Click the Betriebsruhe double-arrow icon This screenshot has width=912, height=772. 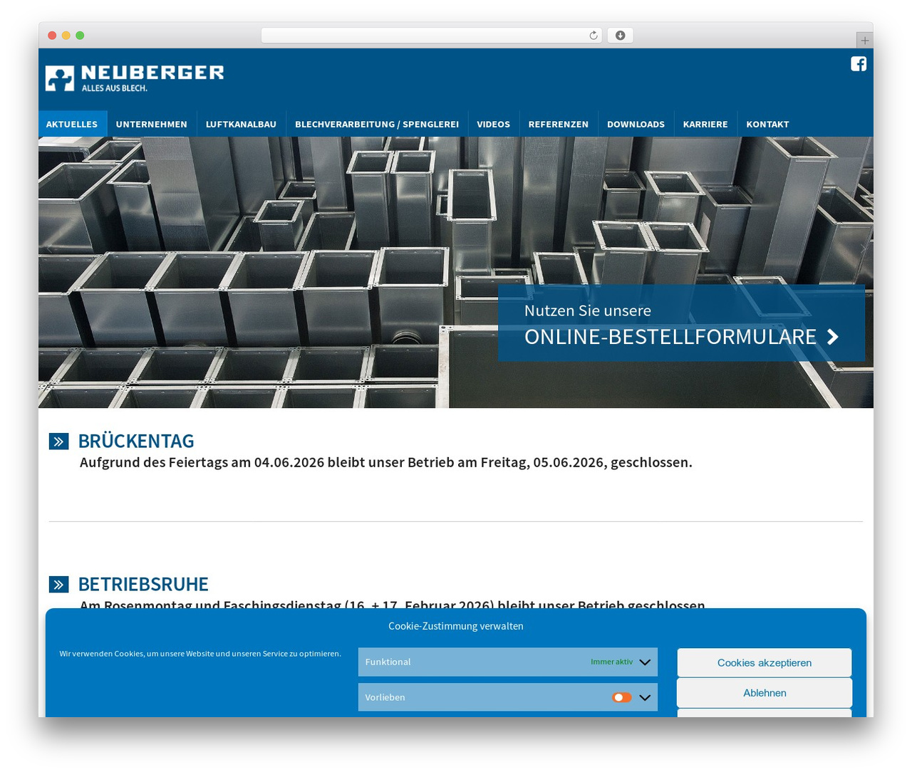(x=58, y=585)
